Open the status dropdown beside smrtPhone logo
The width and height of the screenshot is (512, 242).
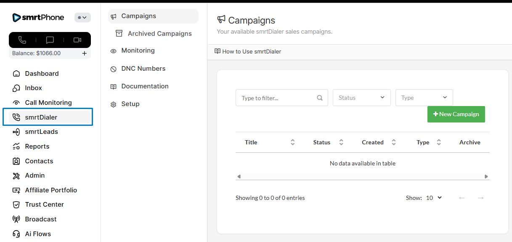pyautogui.click(x=82, y=17)
